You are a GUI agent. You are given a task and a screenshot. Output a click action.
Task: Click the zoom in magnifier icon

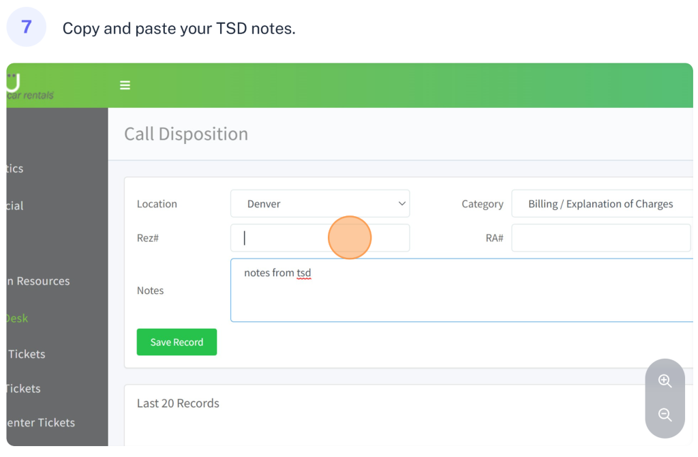coord(665,381)
